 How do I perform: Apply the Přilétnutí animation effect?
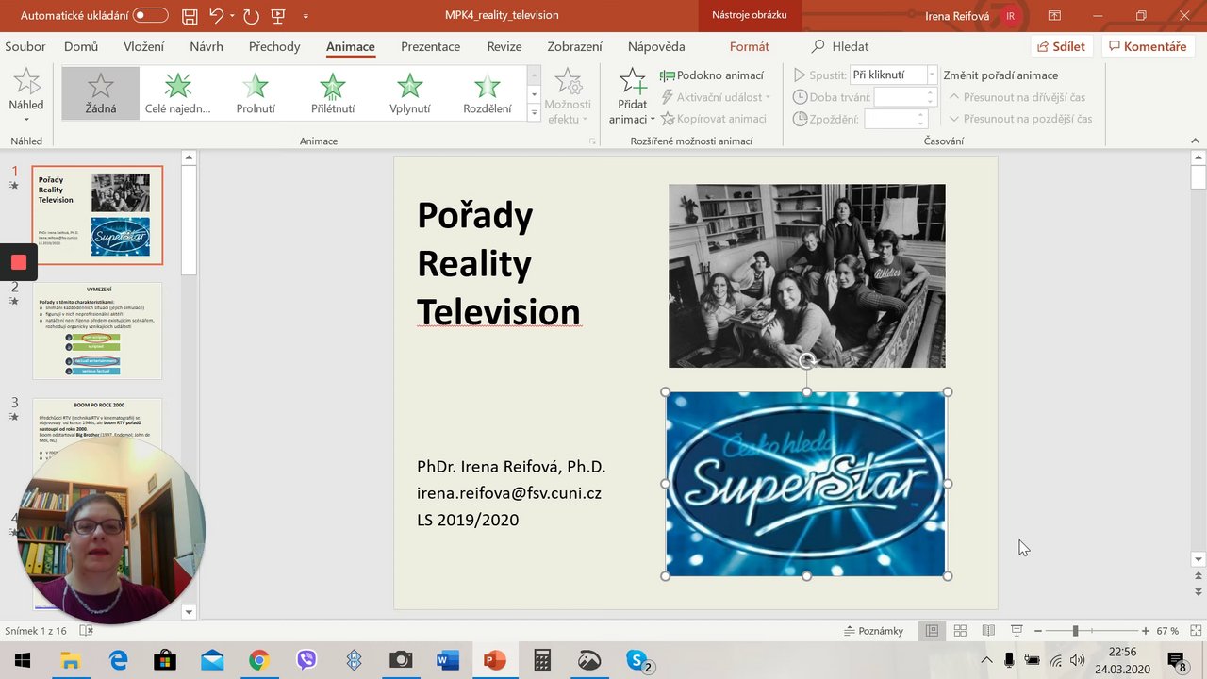click(x=333, y=93)
